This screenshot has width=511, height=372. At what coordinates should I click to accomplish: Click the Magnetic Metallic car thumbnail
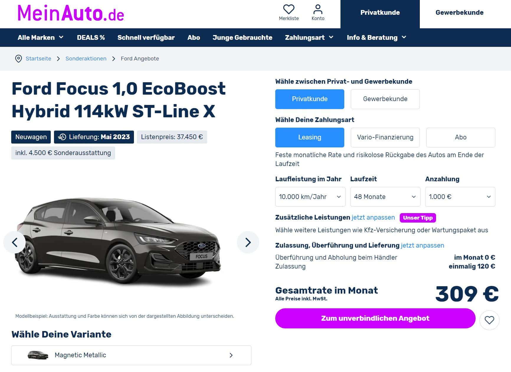[x=38, y=355]
